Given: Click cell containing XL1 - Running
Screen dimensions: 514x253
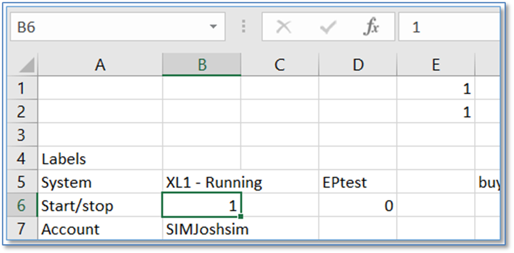Looking at the screenshot, I should pyautogui.click(x=202, y=182).
